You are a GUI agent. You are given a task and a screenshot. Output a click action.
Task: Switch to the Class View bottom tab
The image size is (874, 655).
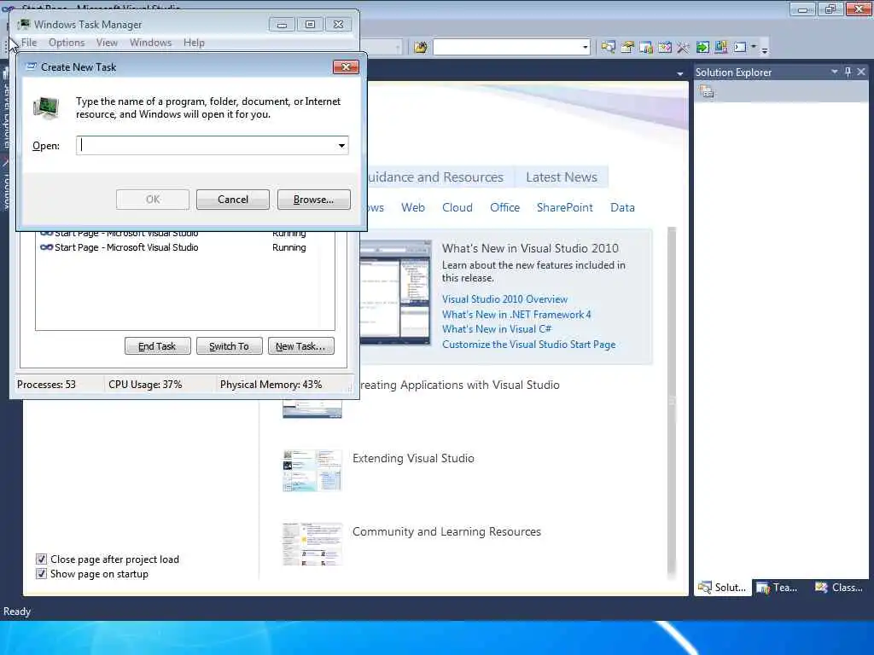click(839, 587)
